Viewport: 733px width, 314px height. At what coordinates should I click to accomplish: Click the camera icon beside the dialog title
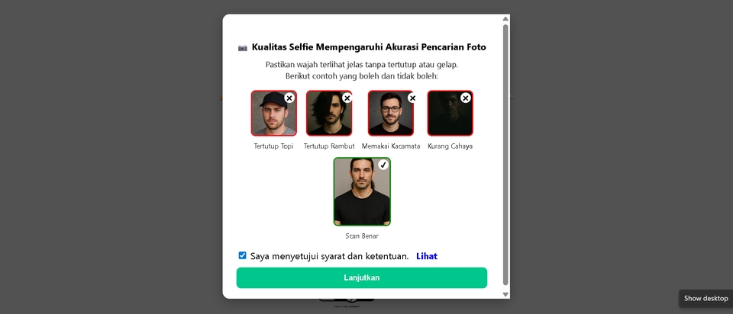tap(242, 47)
